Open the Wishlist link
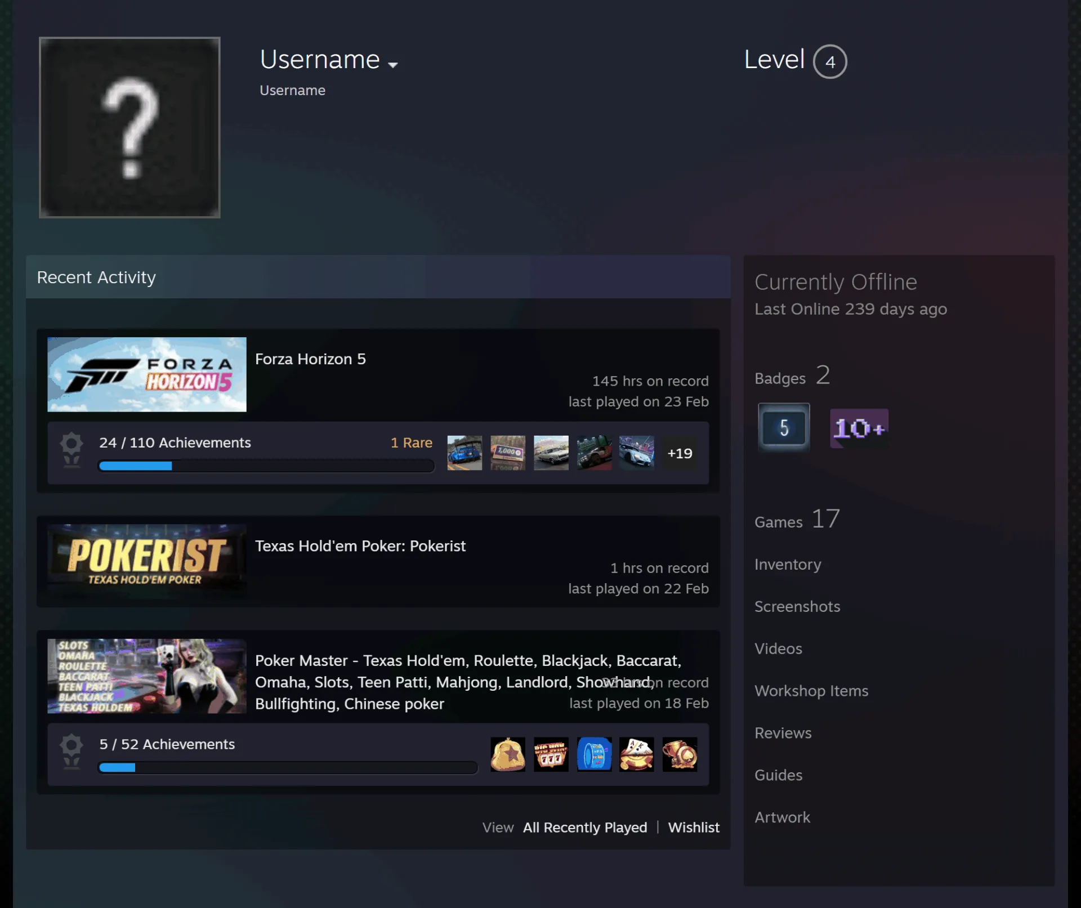 (694, 828)
